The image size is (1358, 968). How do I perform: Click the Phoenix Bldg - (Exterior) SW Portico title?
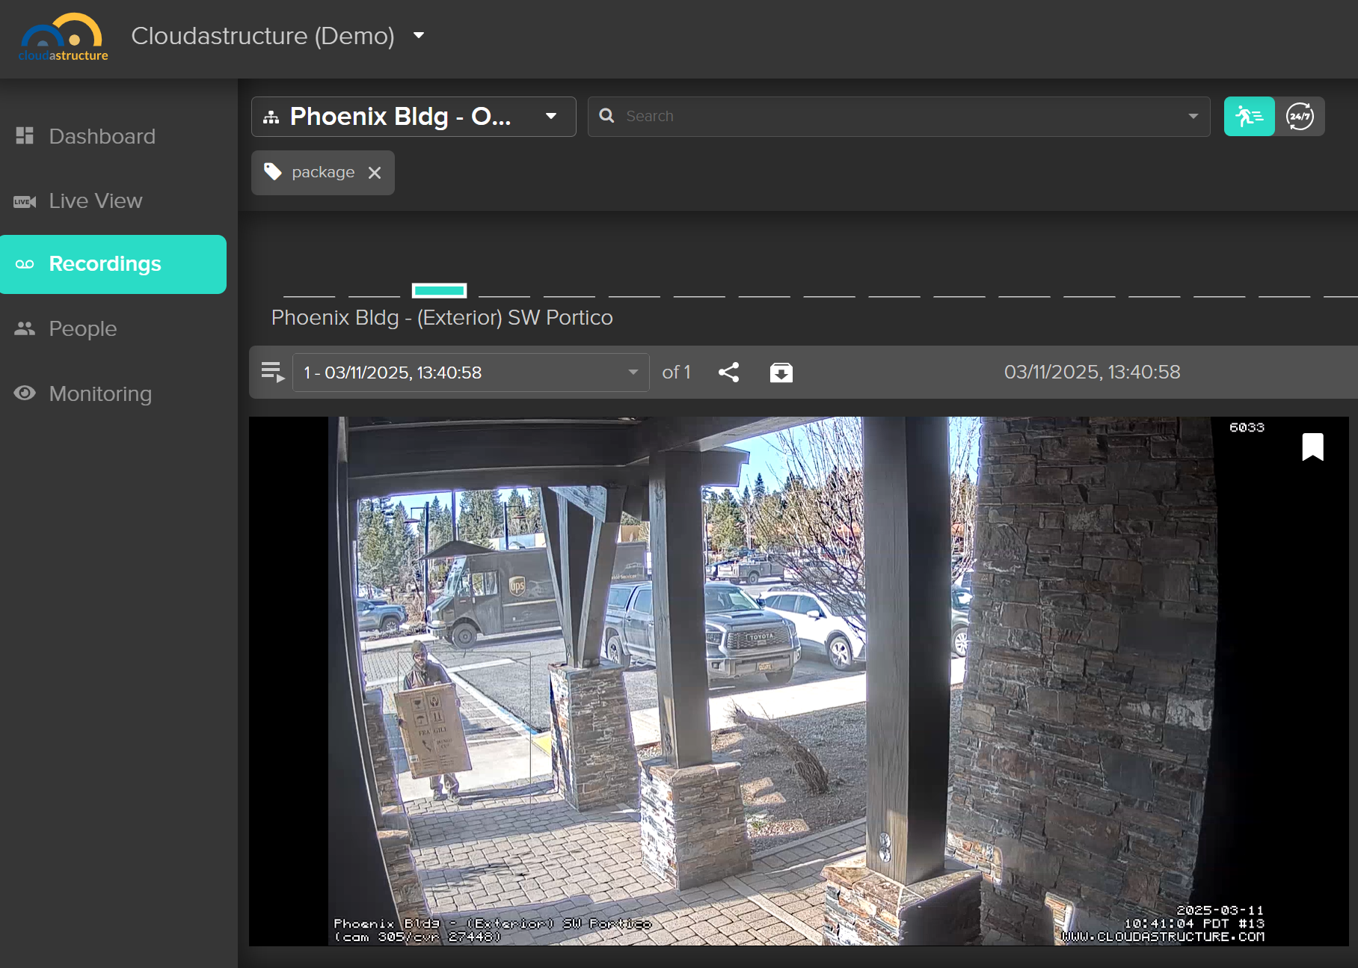pos(442,318)
